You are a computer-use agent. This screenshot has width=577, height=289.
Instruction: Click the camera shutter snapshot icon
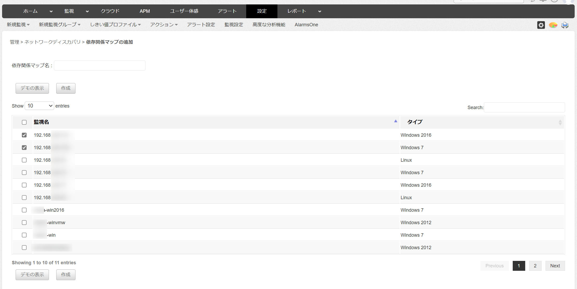[541, 25]
